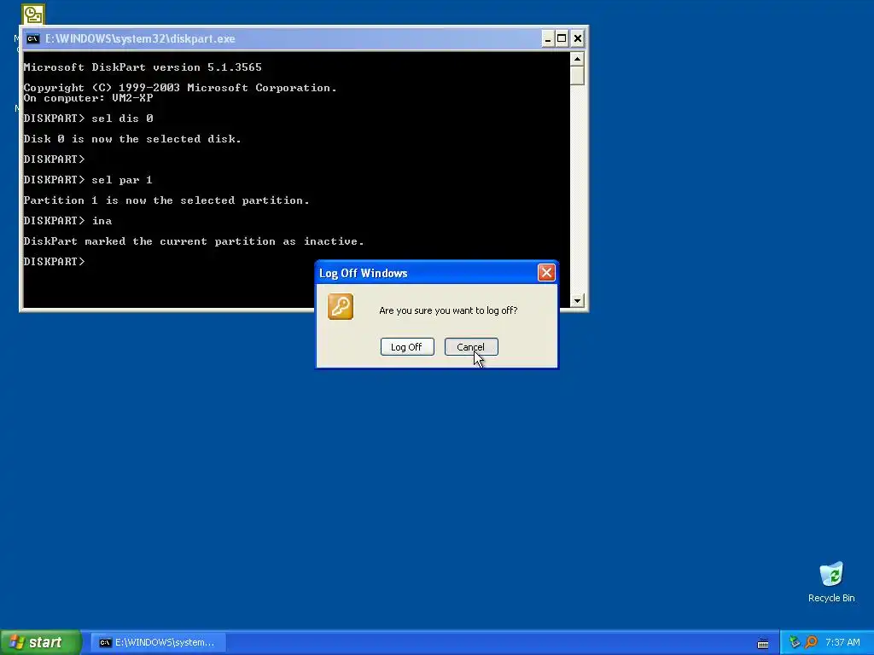The height and width of the screenshot is (655, 874).
Task: Click 'DiskPart marked the current partition as inactive.'
Action: pyautogui.click(x=194, y=241)
